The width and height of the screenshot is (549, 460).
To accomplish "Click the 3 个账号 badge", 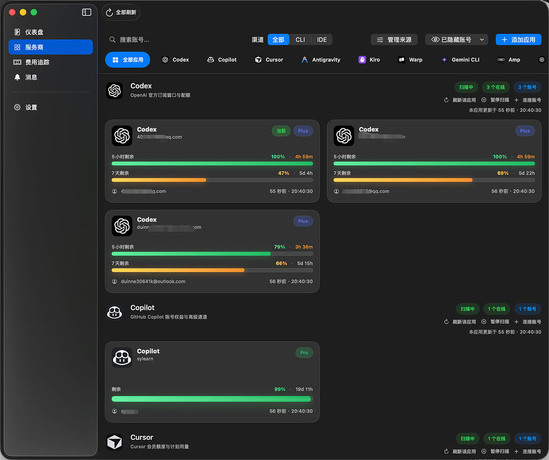I will pos(528,87).
